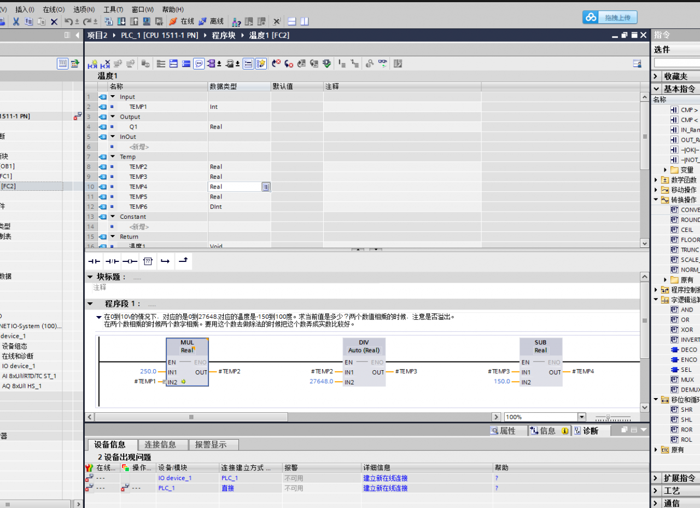Open the zoom percentage dropdown
This screenshot has width=700, height=508.
pyautogui.click(x=581, y=417)
